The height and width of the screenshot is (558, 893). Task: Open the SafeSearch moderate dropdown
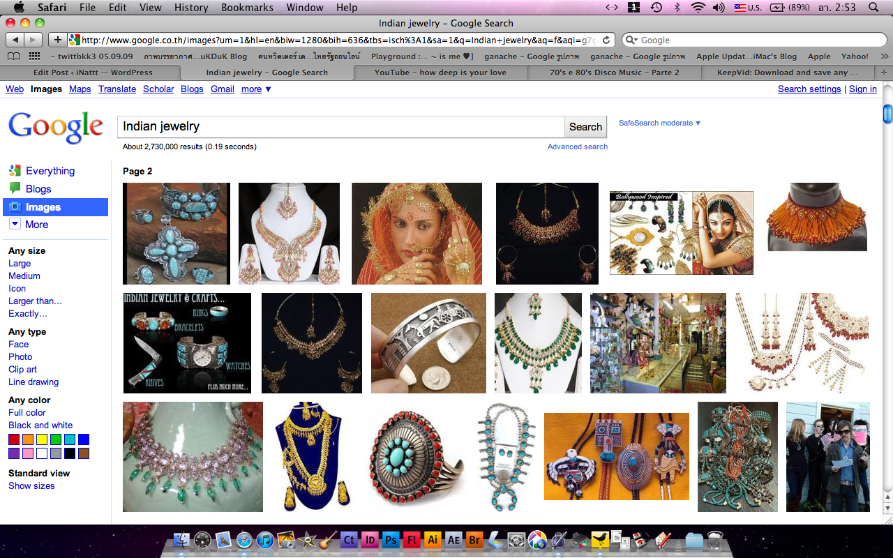659,123
